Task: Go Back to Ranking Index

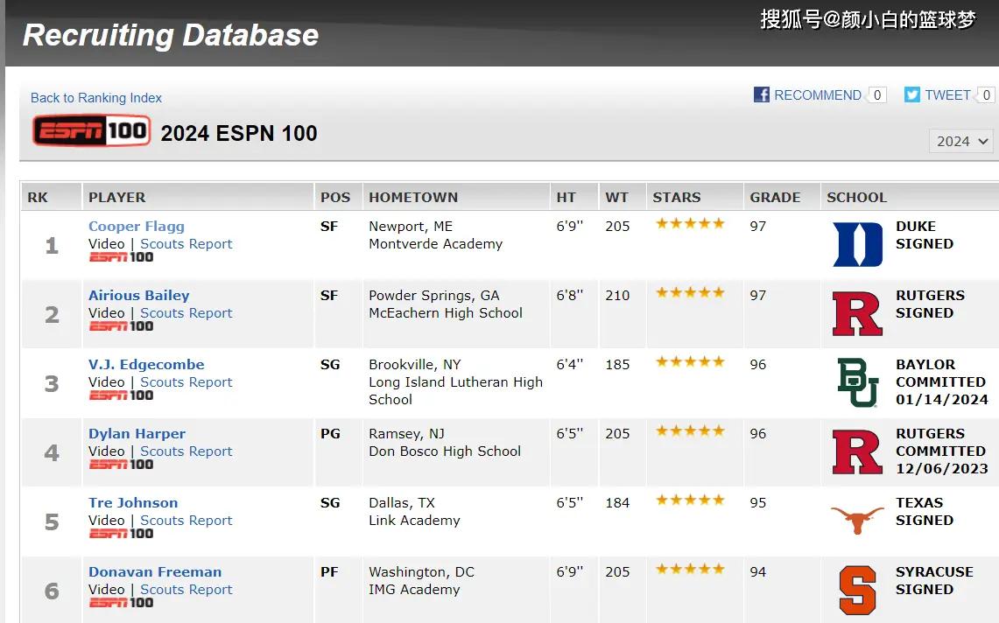Action: click(96, 98)
